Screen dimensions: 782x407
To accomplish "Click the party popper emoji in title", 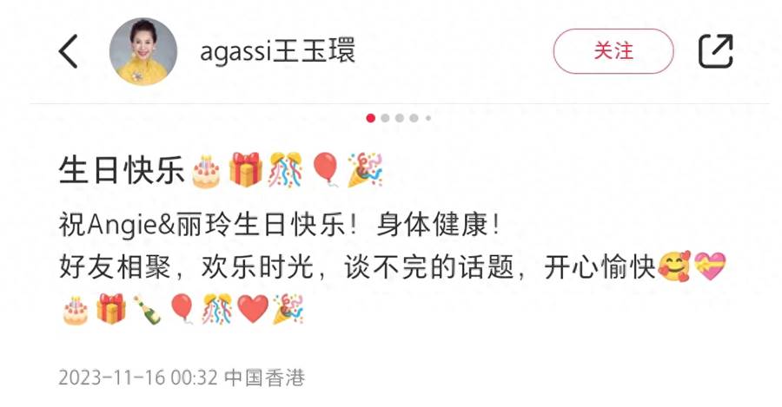I will 365,170.
